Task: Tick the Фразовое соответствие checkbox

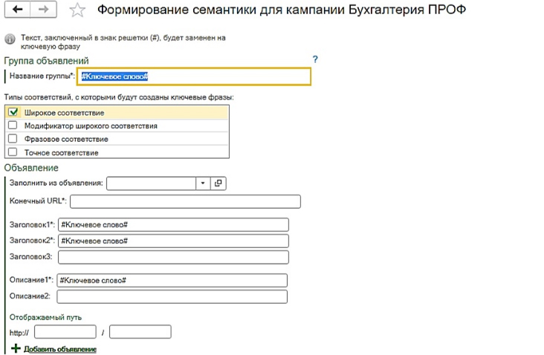Action: click(13, 139)
